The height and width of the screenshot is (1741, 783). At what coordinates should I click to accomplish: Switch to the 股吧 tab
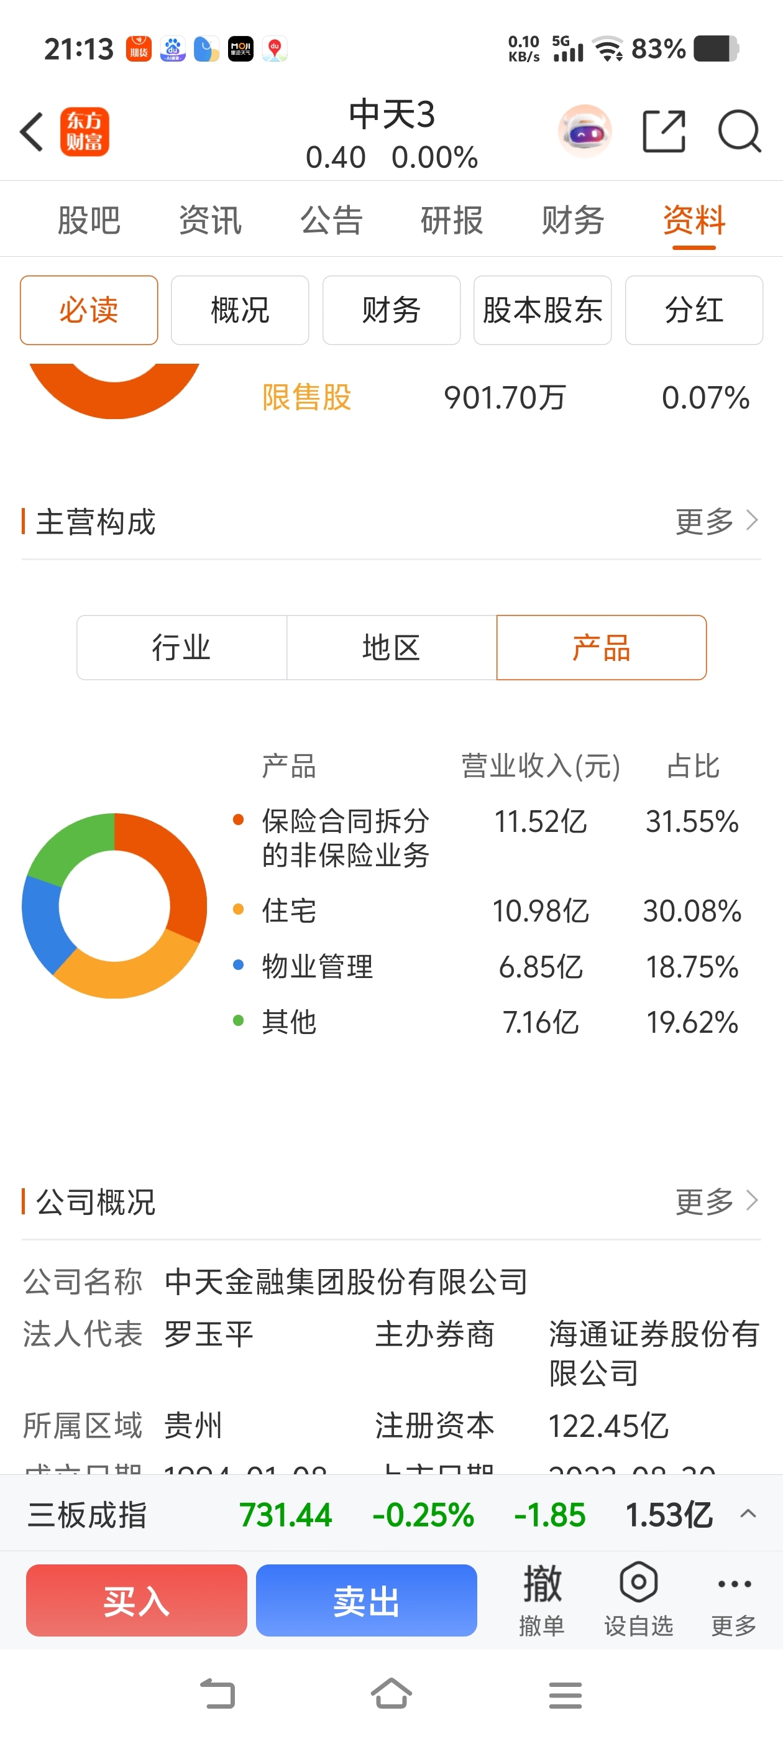click(x=89, y=220)
